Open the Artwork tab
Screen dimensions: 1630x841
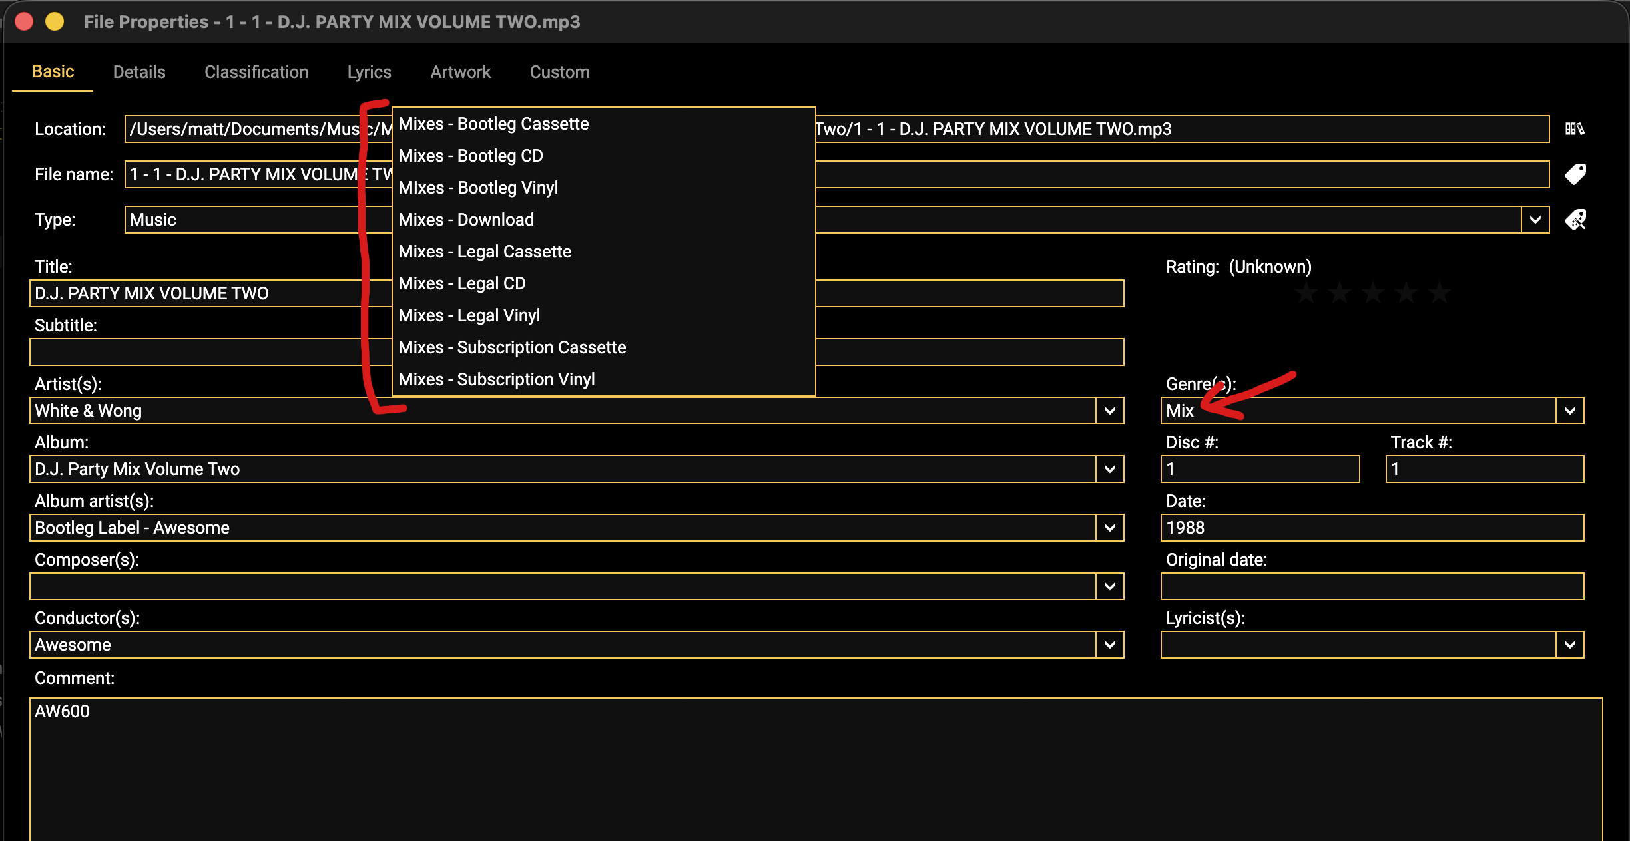click(460, 72)
